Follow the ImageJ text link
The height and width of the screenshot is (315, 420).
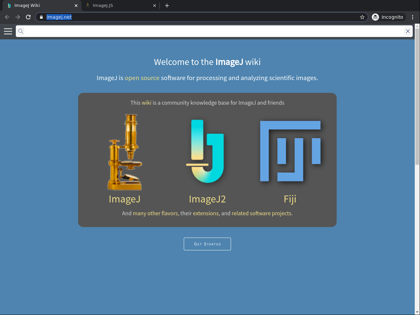125,199
